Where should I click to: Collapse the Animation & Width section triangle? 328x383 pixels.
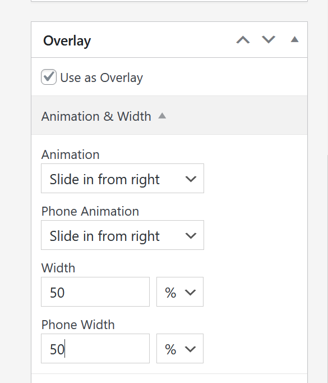(x=162, y=116)
